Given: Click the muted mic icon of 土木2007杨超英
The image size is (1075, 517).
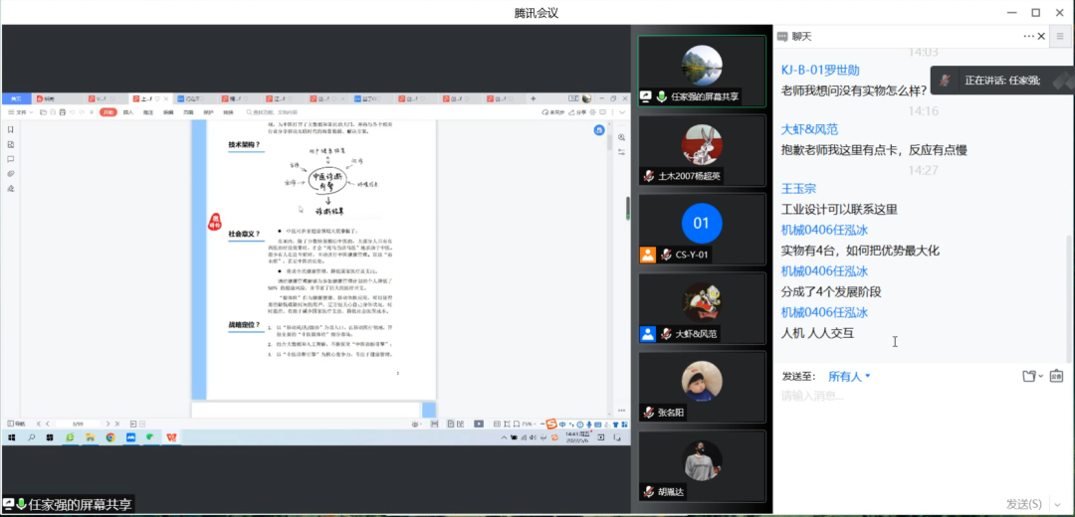Looking at the screenshot, I should click(x=649, y=176).
